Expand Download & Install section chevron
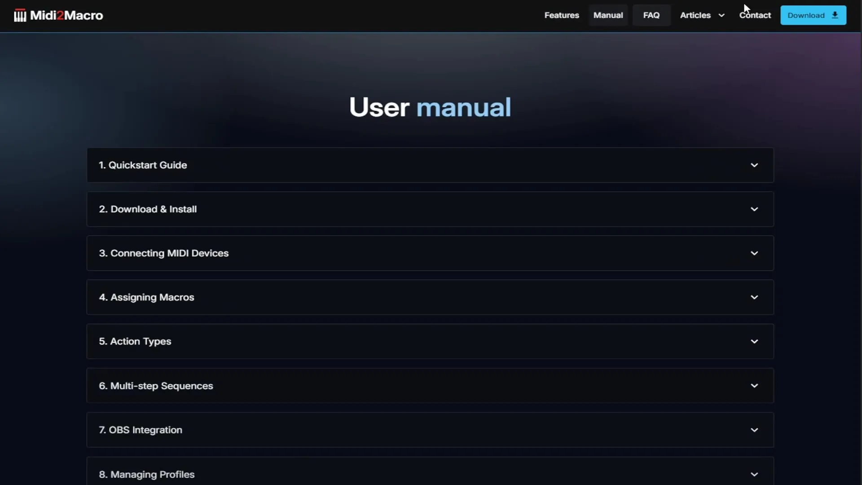 754,209
